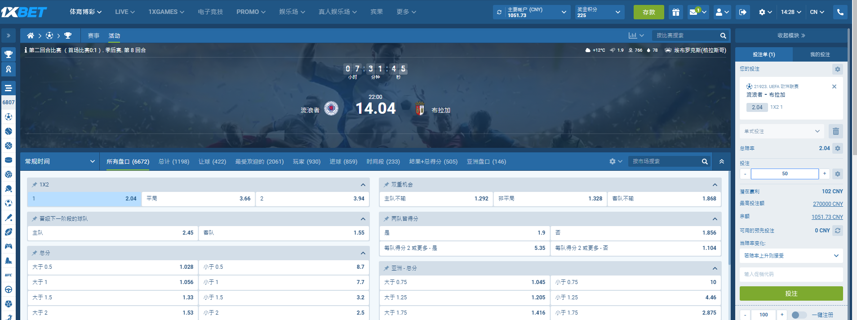Click the green 存款 deposit button
This screenshot has height=320, width=857.
click(648, 12)
